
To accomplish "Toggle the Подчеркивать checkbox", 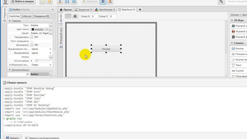I will pos(32,37).
